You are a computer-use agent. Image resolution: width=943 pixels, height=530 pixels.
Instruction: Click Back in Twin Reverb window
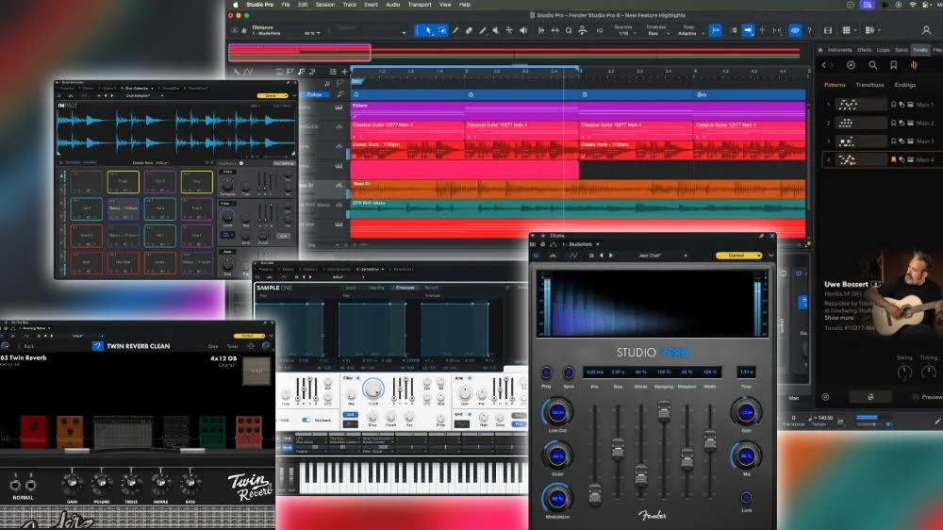(25, 346)
